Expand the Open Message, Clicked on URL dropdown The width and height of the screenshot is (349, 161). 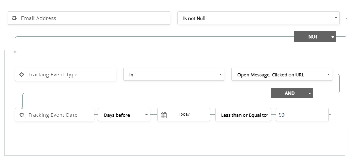(328, 74)
